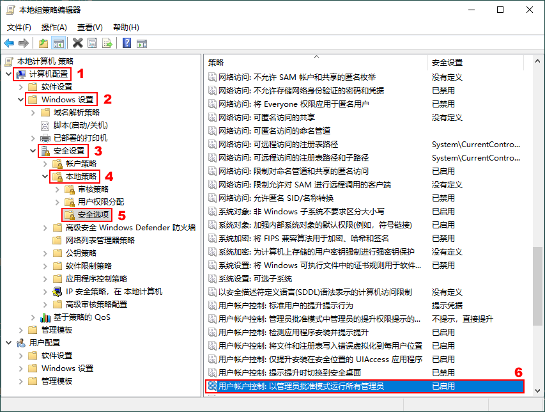Click the vertical scrollbar thumb in policy list

[538, 287]
